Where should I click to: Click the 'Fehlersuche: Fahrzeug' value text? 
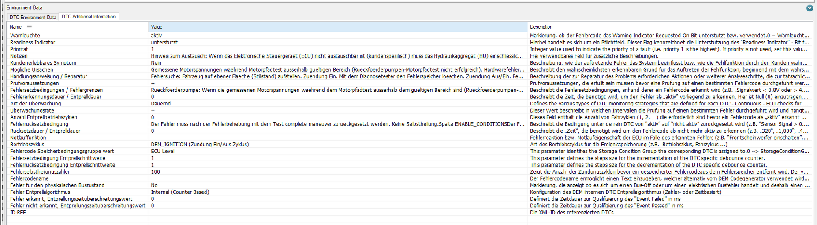[338, 76]
